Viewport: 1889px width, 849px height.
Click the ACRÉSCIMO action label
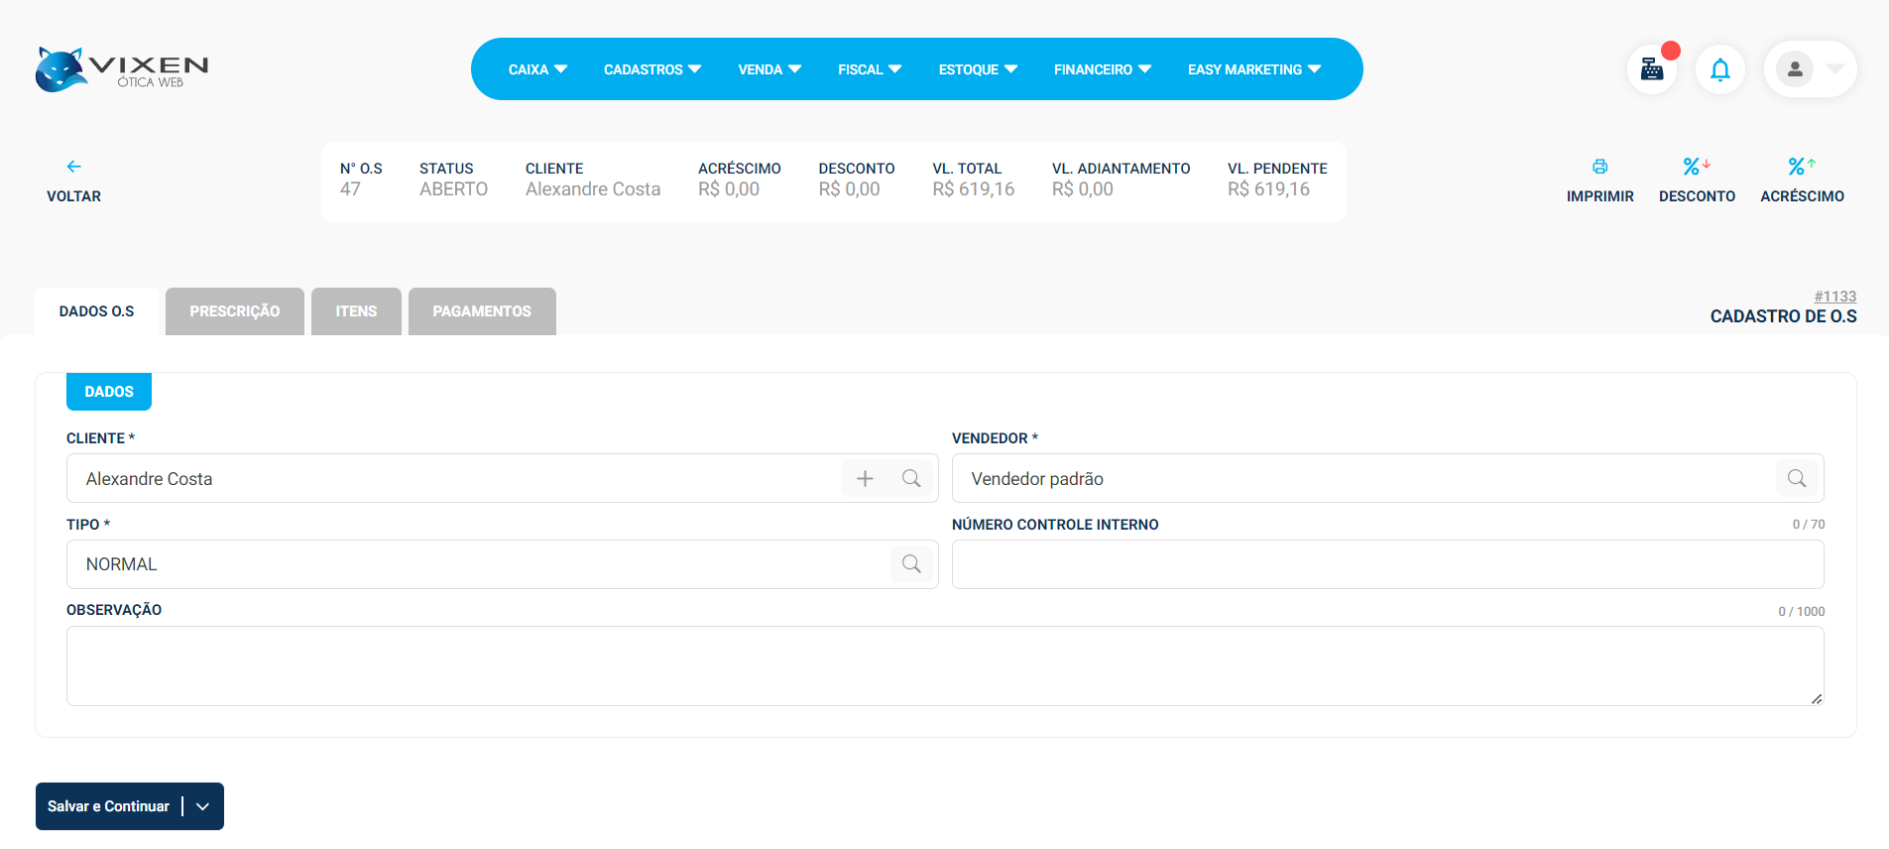(1802, 196)
